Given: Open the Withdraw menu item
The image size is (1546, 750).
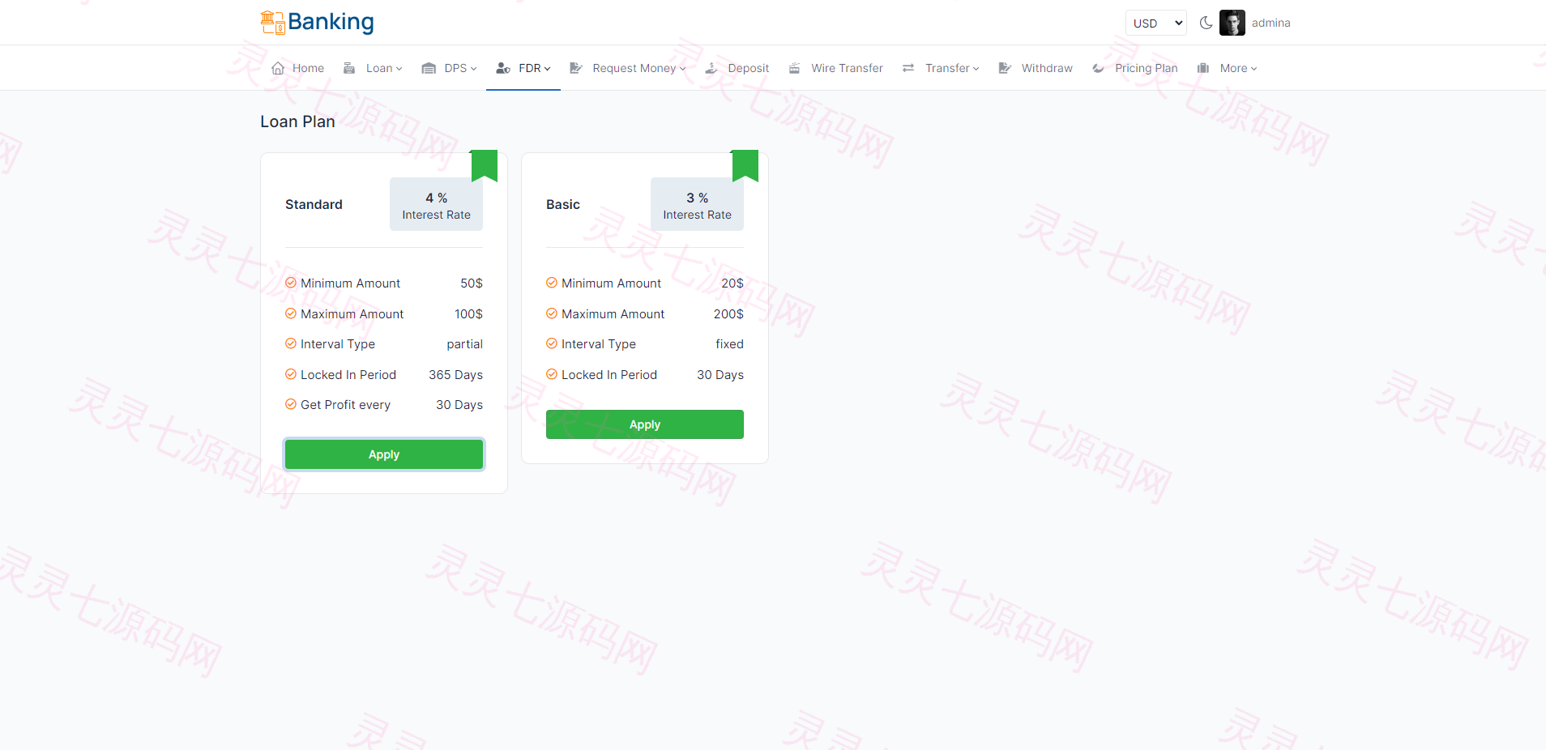Looking at the screenshot, I should point(1047,68).
